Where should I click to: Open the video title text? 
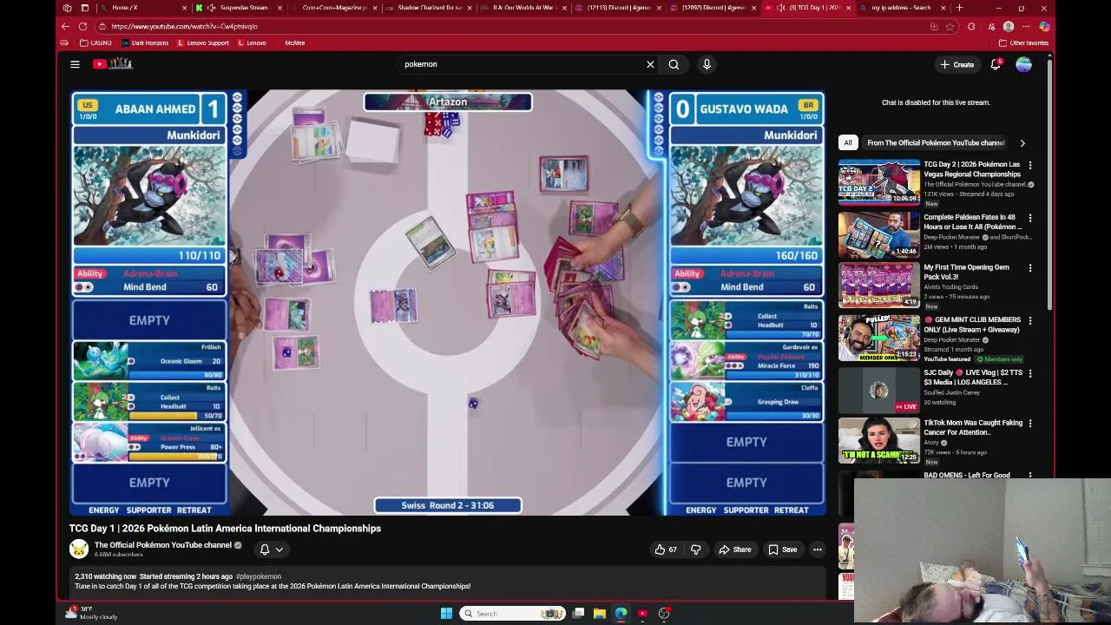[225, 528]
